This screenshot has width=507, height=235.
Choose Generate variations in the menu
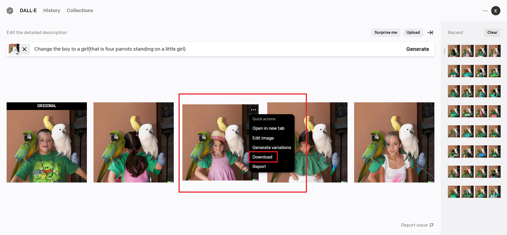pos(272,147)
